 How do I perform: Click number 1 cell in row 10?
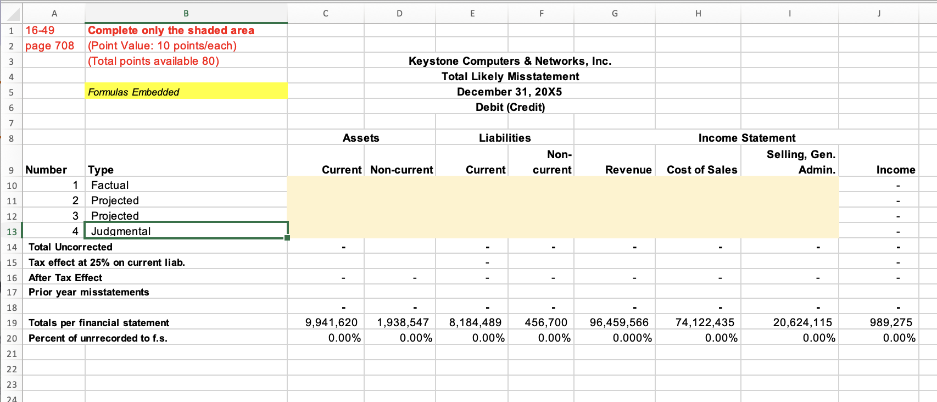54,185
